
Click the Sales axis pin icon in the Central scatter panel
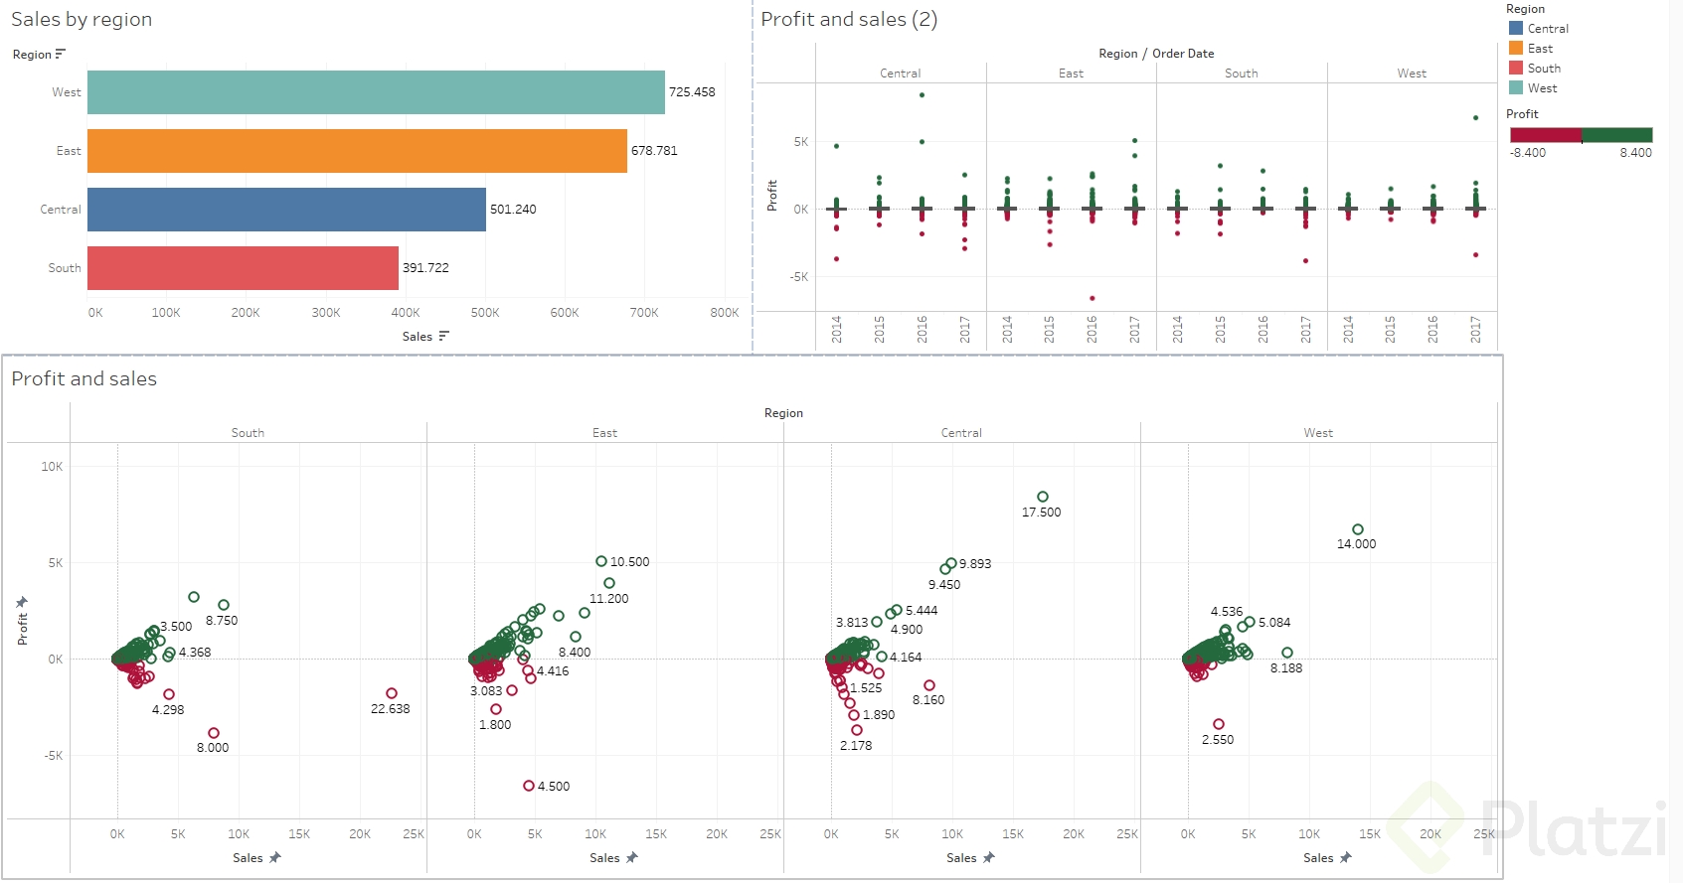pyautogui.click(x=989, y=857)
